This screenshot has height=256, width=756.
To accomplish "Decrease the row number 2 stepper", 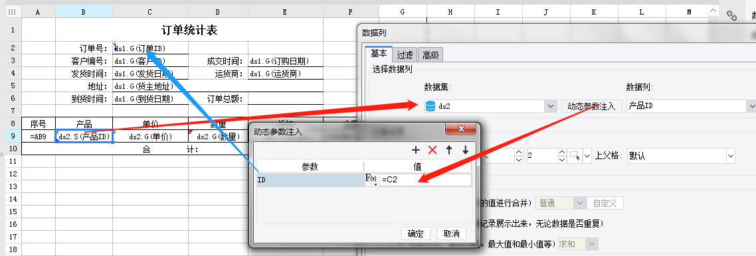I will click(562, 159).
